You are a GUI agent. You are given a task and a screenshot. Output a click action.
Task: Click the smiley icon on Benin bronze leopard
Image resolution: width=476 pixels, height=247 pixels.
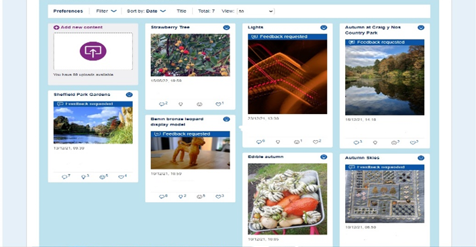point(199,197)
